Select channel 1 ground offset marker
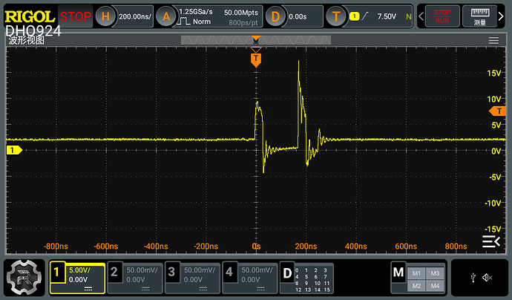The width and height of the screenshot is (512, 300). [14, 150]
